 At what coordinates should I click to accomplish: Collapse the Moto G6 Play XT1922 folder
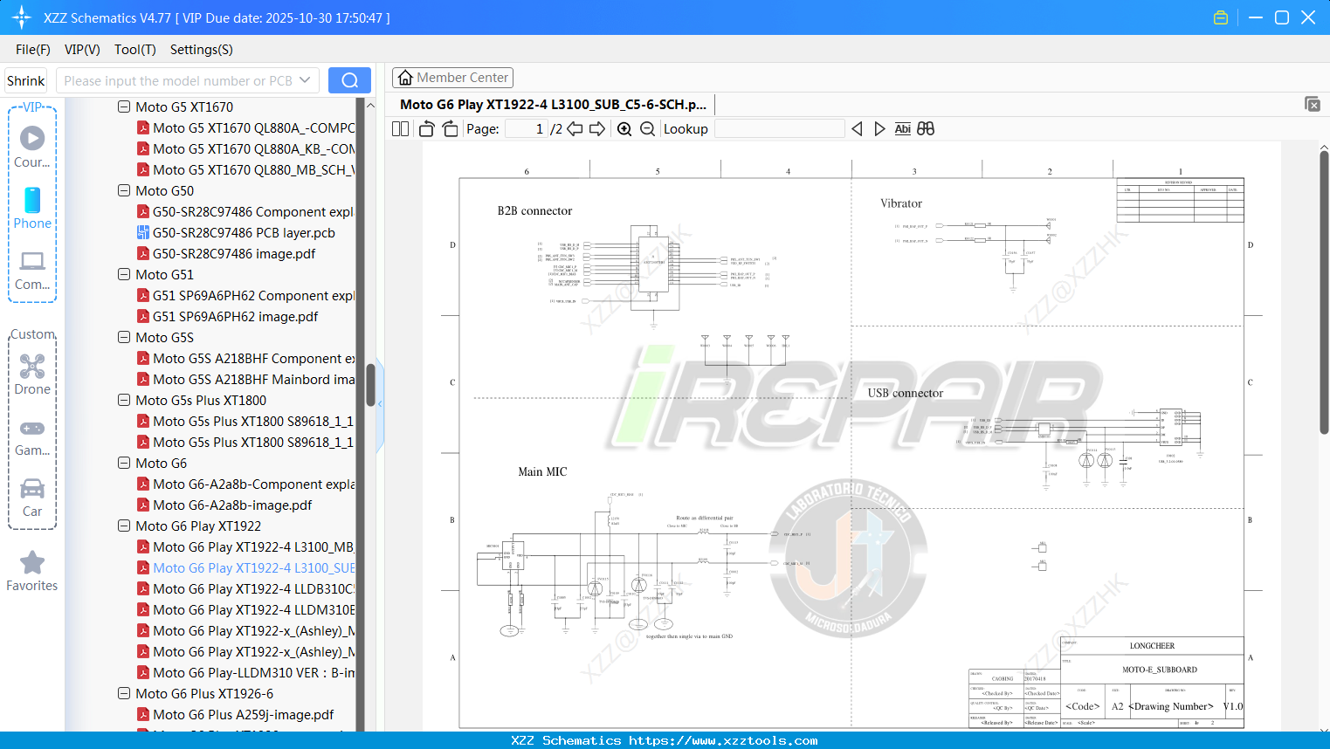[x=124, y=526]
